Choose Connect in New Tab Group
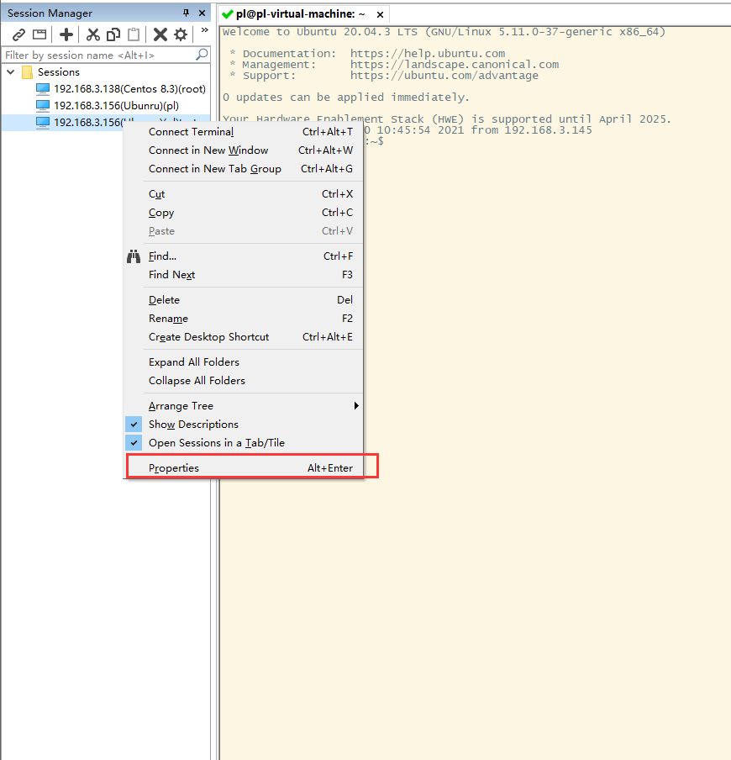The width and height of the screenshot is (731, 760). [x=243, y=169]
